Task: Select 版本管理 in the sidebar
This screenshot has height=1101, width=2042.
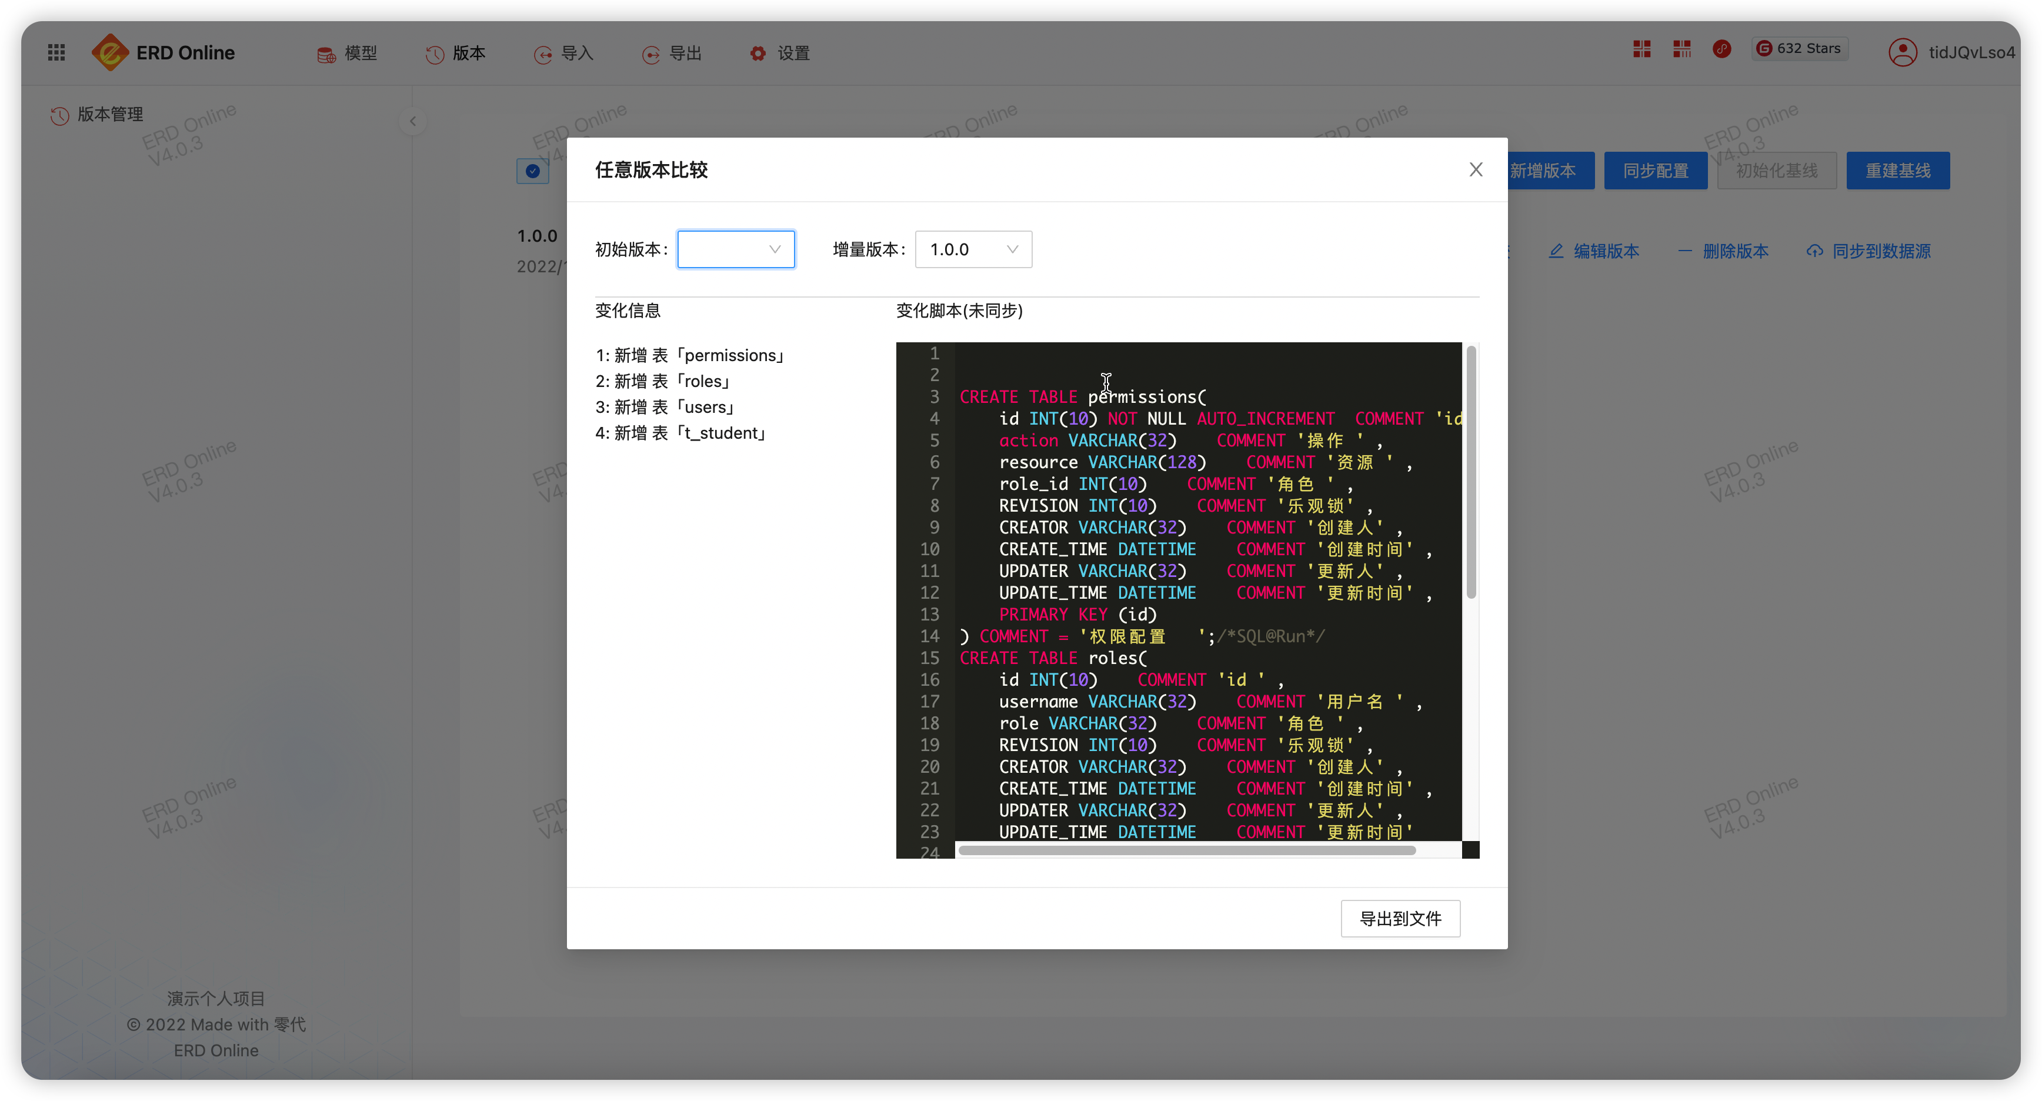Action: point(110,114)
